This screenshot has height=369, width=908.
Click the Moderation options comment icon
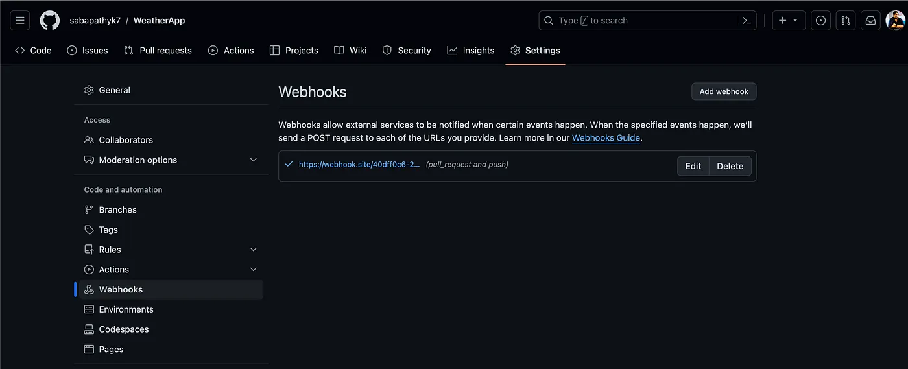pos(90,160)
